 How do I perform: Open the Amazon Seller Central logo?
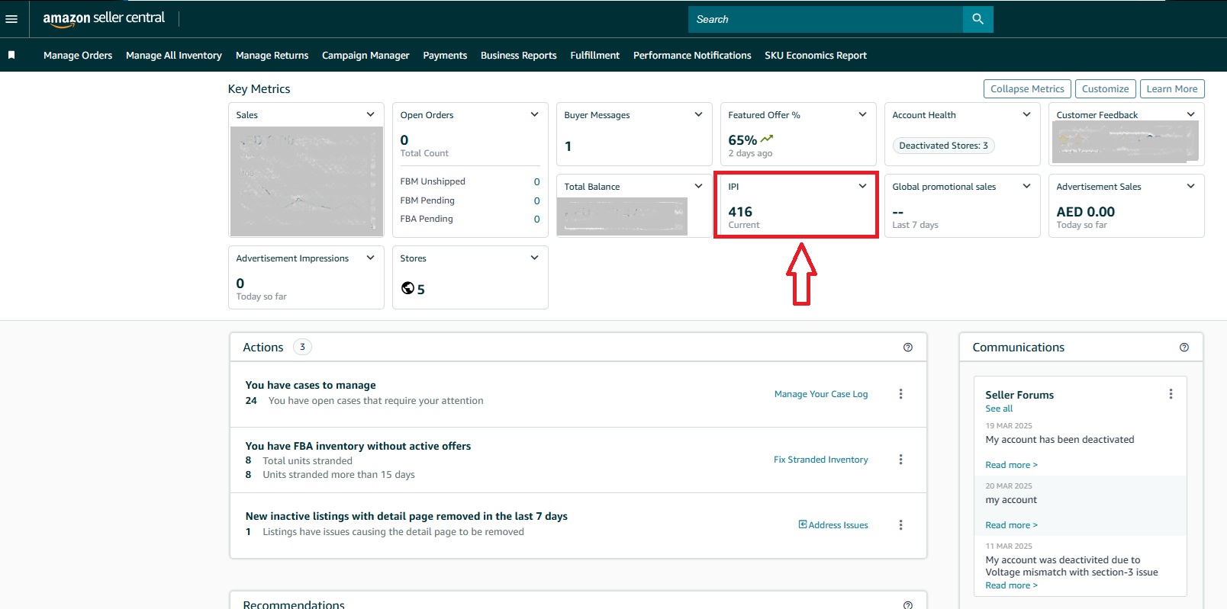(104, 18)
